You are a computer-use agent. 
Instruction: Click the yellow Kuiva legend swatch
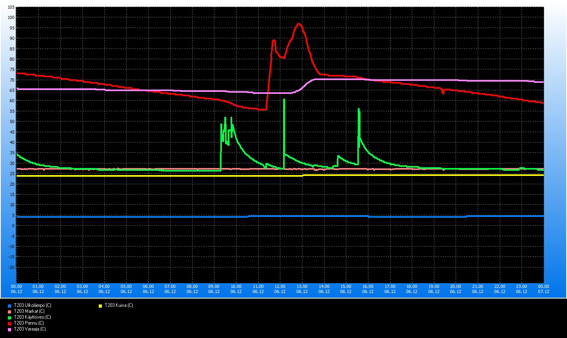(x=100, y=306)
